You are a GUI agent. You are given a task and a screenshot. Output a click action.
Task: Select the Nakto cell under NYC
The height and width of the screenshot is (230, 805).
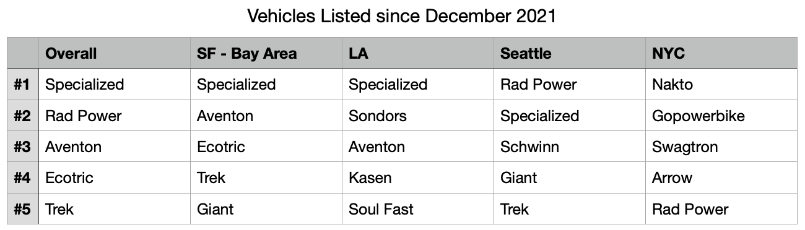721,84
